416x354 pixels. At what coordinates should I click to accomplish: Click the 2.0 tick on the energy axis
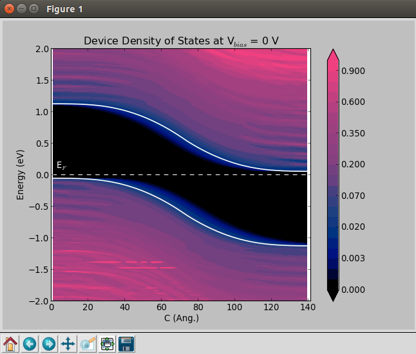point(43,49)
